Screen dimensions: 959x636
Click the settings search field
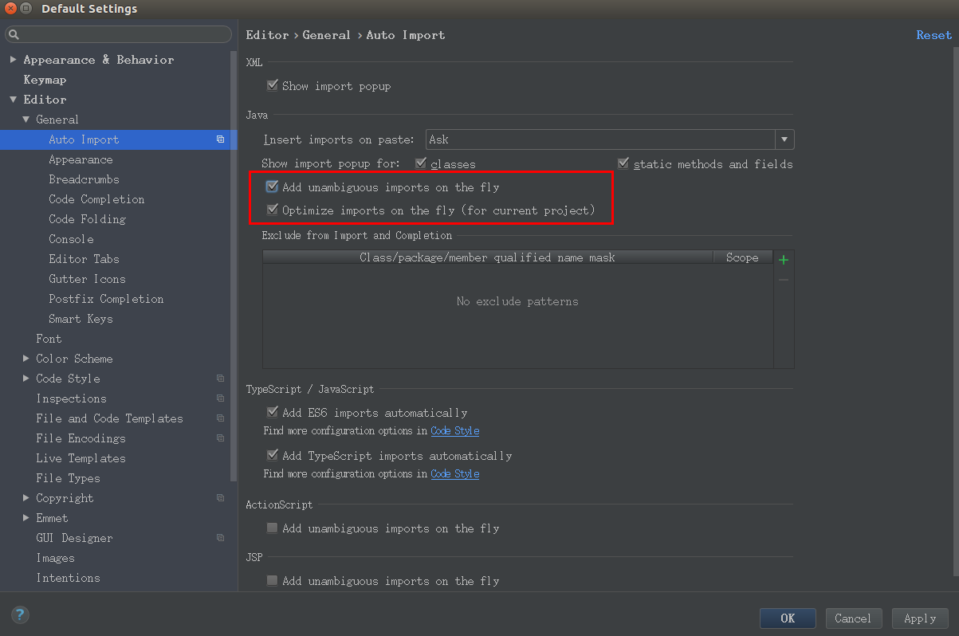coord(118,35)
